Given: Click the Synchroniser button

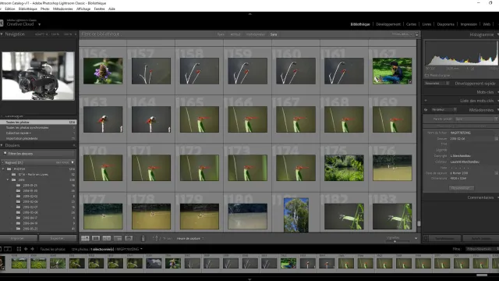Looking at the screenshot, I should tap(444, 238).
